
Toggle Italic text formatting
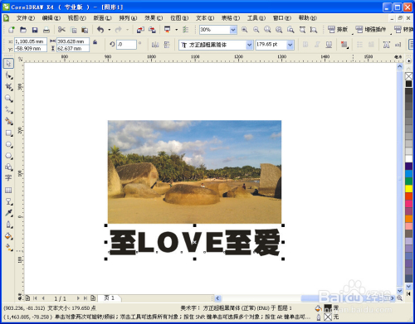(317, 45)
